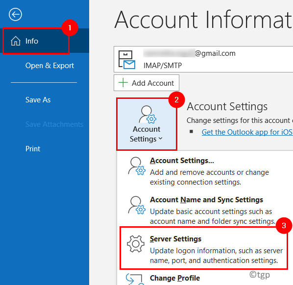
Task: Follow the Get the Outlook app for iOS link
Action: pyautogui.click(x=247, y=132)
